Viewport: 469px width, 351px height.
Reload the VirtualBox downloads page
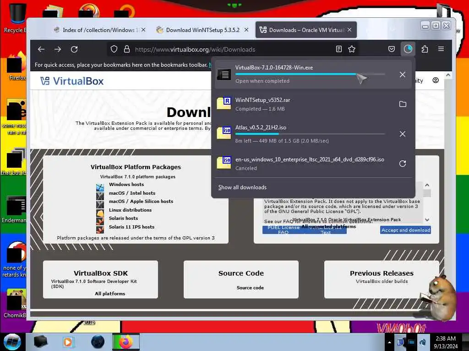click(74, 49)
